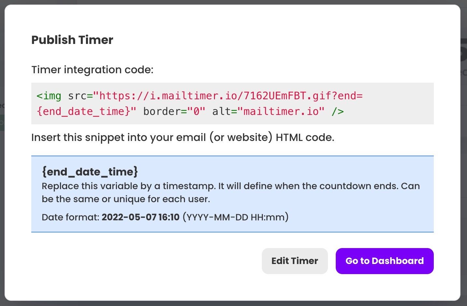Click the Timer integration code label
Image resolution: width=467 pixels, height=306 pixels.
[92, 70]
